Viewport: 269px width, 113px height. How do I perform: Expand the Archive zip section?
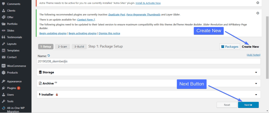coord(256,84)
